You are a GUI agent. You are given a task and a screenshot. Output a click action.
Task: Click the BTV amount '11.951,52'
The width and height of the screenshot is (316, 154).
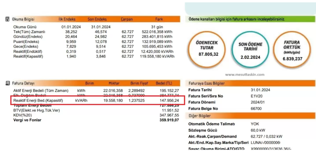pyautogui.click(x=170, y=110)
